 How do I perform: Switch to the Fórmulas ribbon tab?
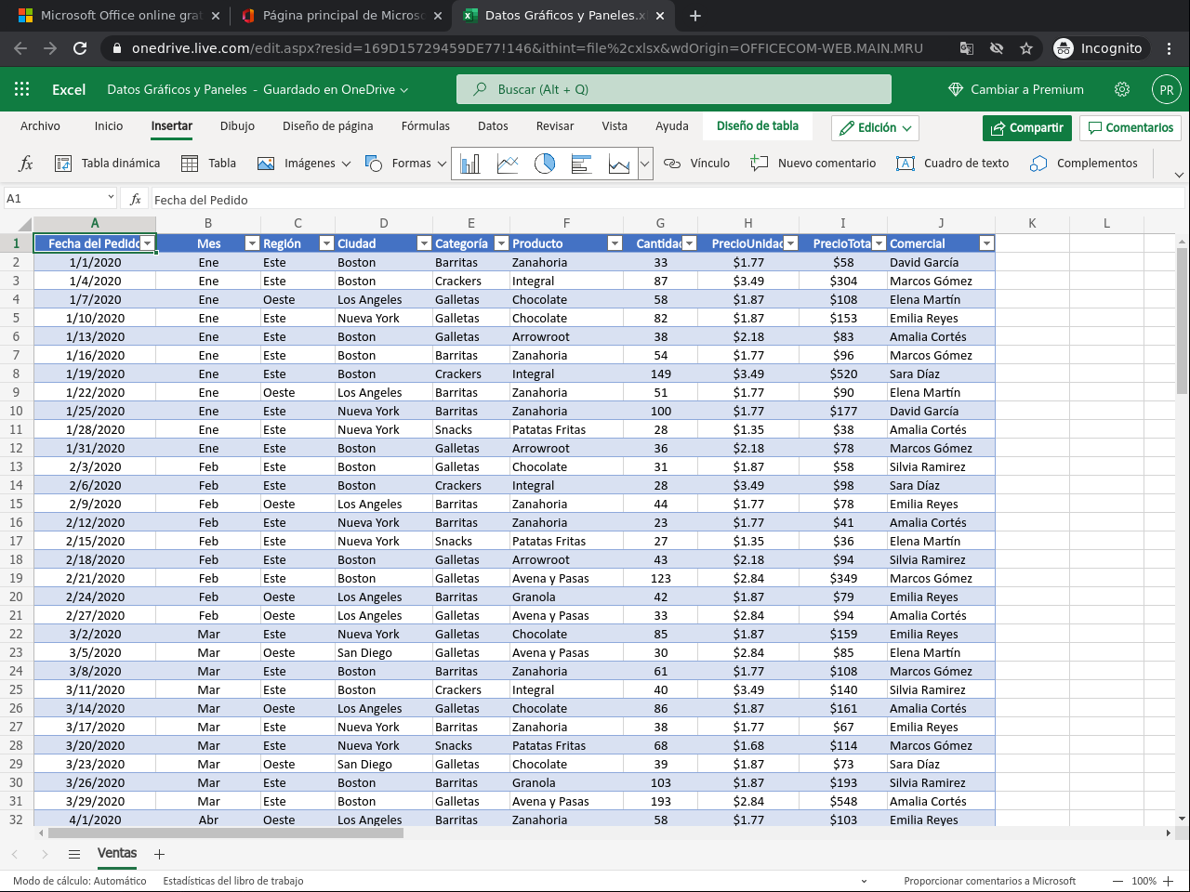[x=425, y=126]
